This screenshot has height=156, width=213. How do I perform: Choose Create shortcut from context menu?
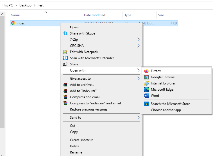click(x=81, y=140)
